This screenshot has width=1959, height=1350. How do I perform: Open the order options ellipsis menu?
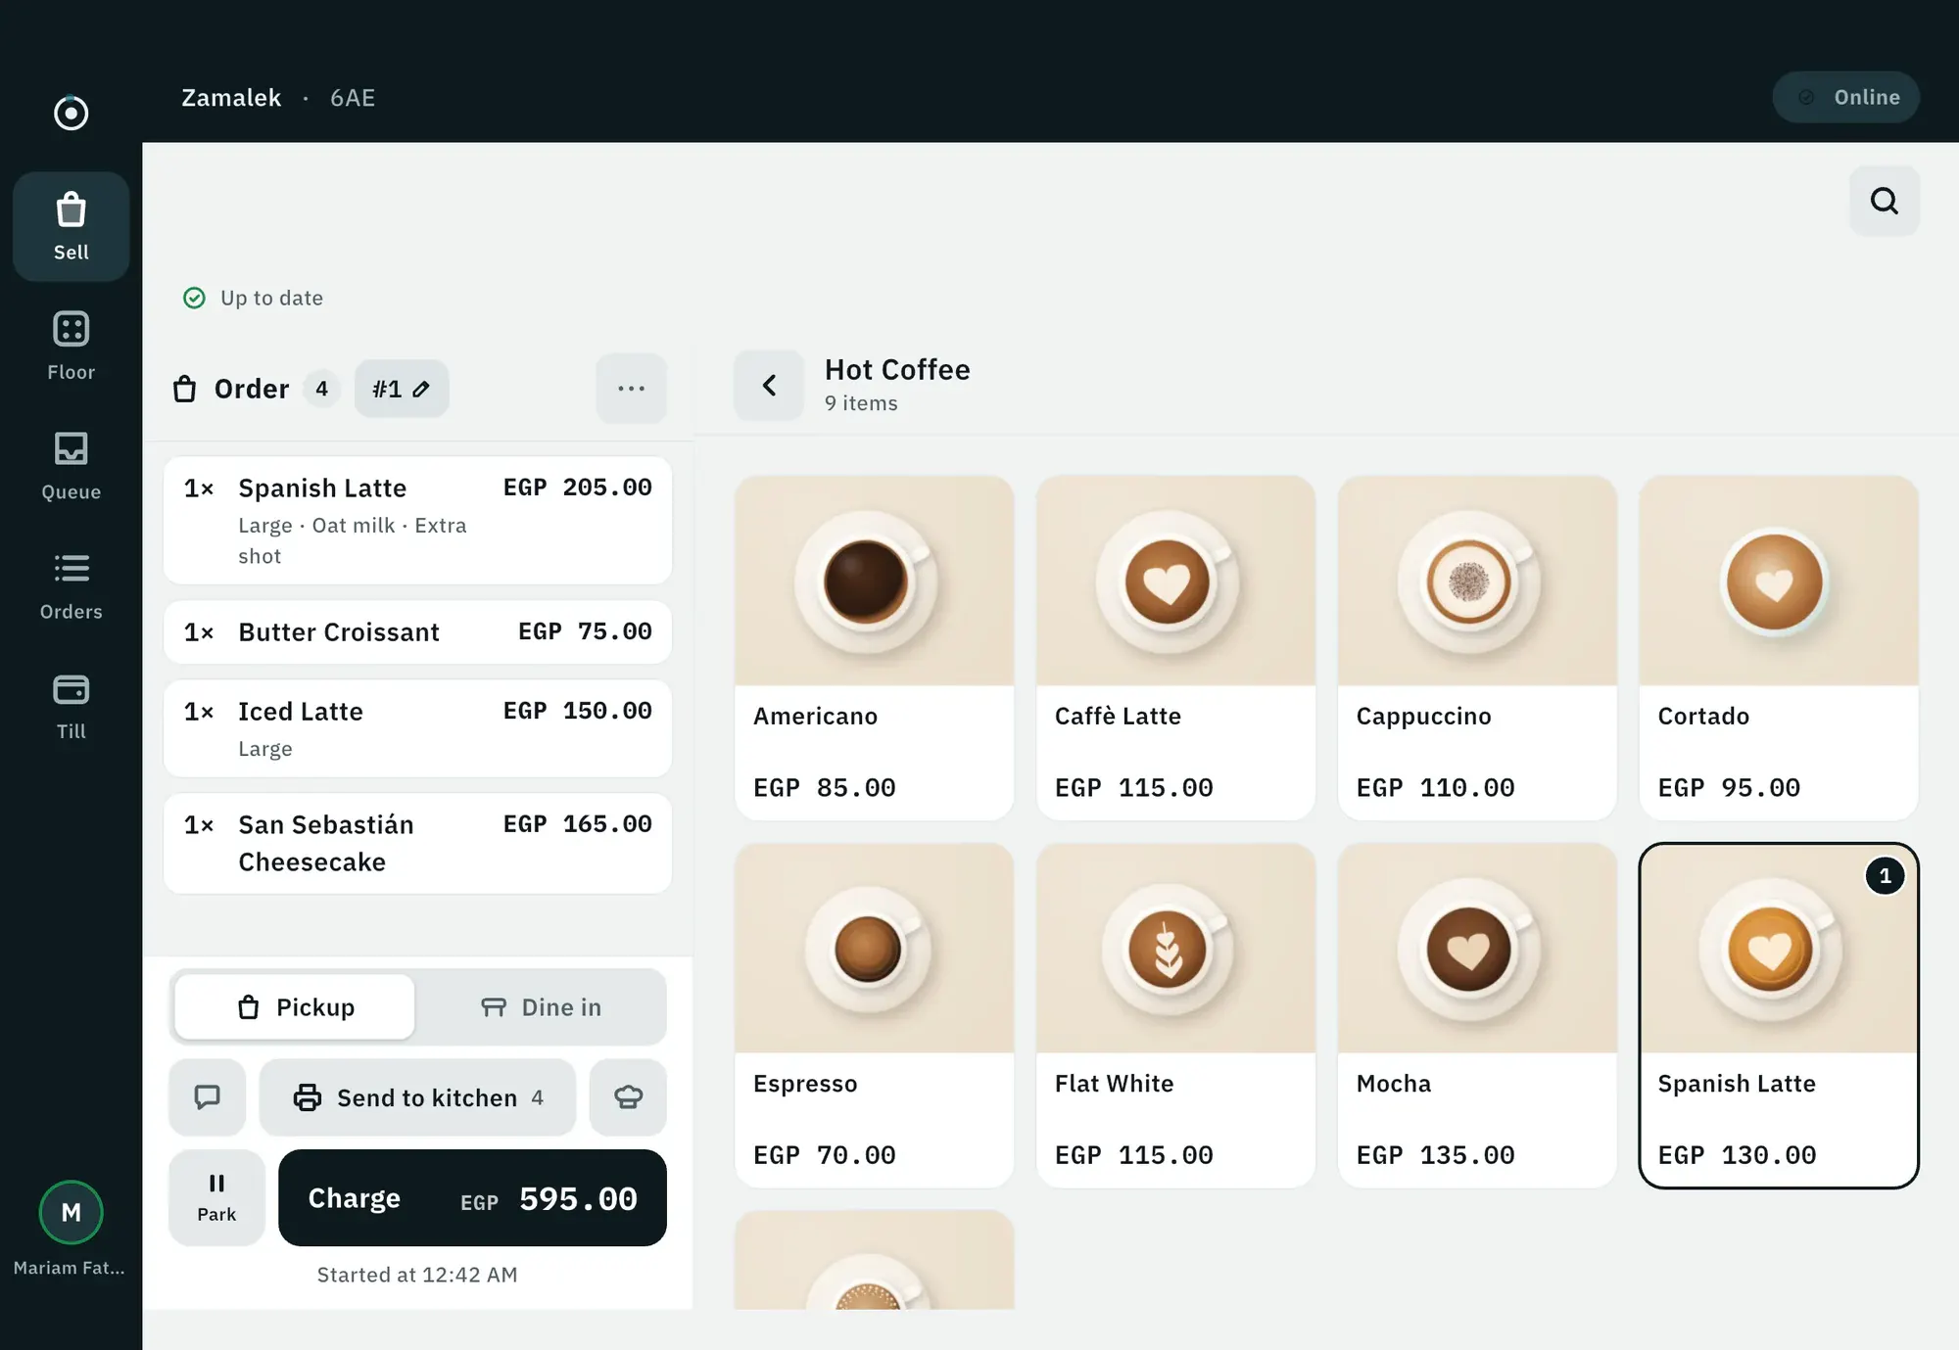pyautogui.click(x=631, y=389)
